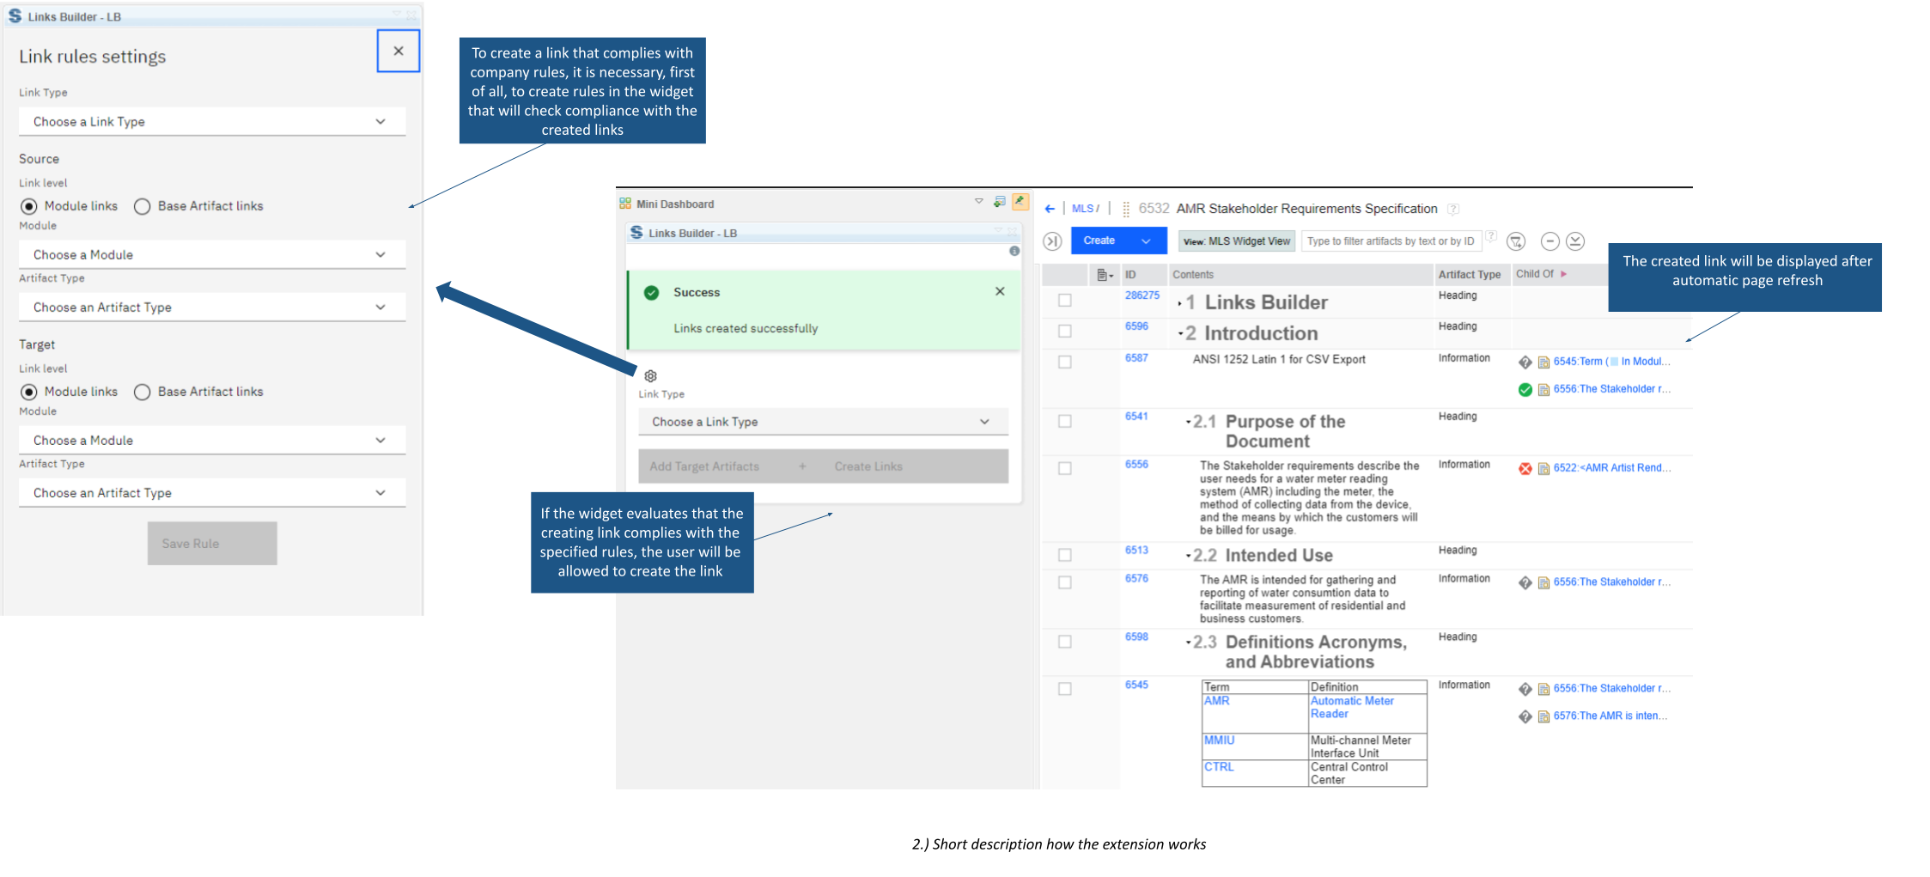Dismiss the Success notification
This screenshot has height=877, width=1930.
pyautogui.click(x=1000, y=291)
